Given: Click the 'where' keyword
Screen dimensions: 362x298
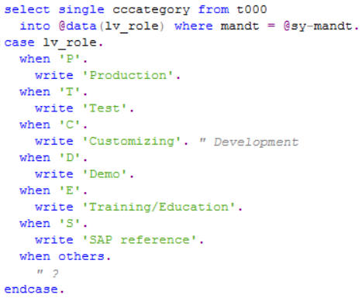Looking at the screenshot, I should (194, 26).
